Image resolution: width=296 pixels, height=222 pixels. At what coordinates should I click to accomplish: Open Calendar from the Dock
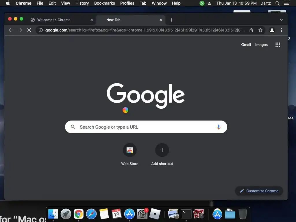[116, 214]
